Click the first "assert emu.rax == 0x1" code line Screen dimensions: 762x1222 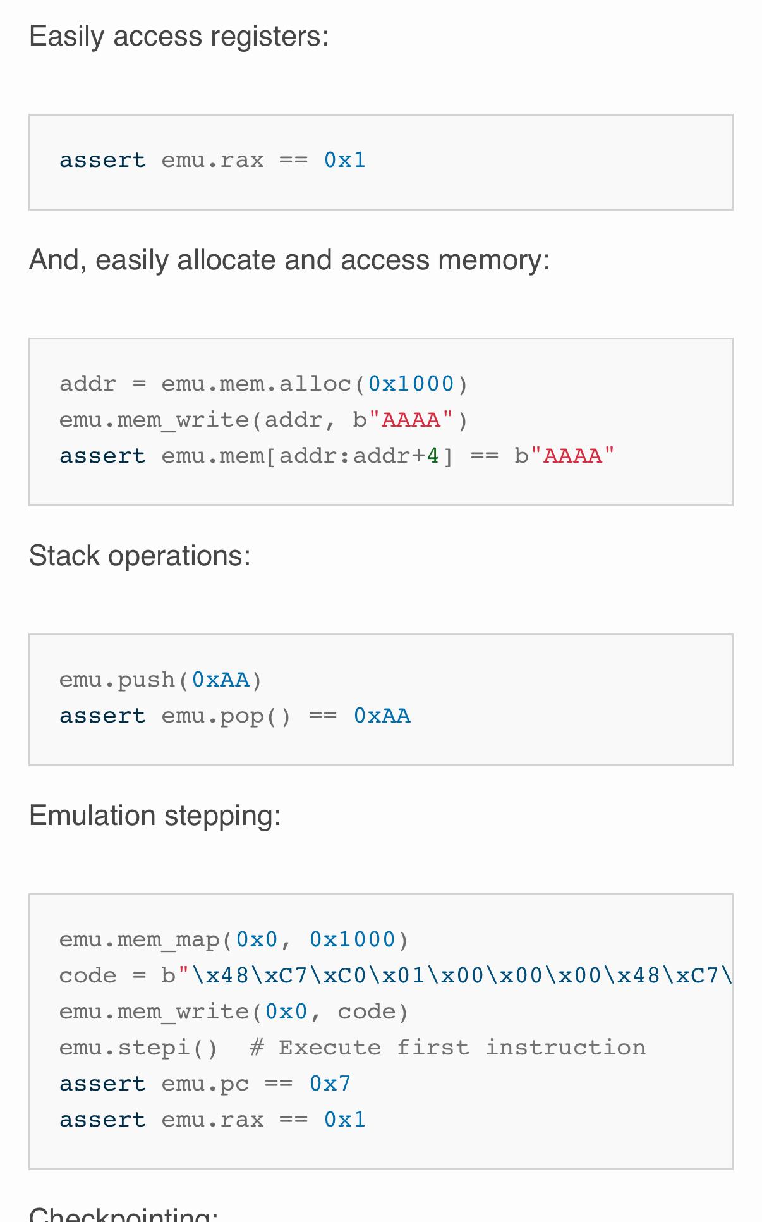tap(212, 161)
